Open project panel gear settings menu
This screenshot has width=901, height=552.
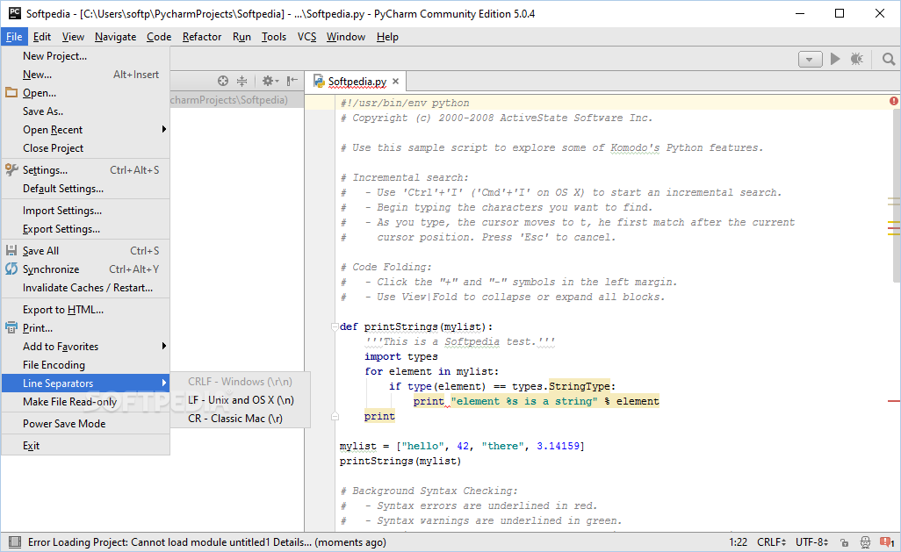pyautogui.click(x=270, y=81)
